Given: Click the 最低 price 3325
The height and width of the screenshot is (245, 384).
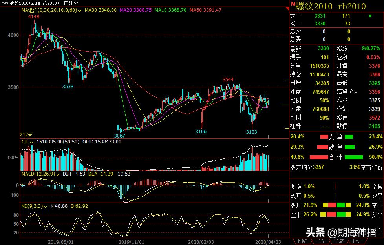Looking at the screenshot, I should [x=375, y=83].
